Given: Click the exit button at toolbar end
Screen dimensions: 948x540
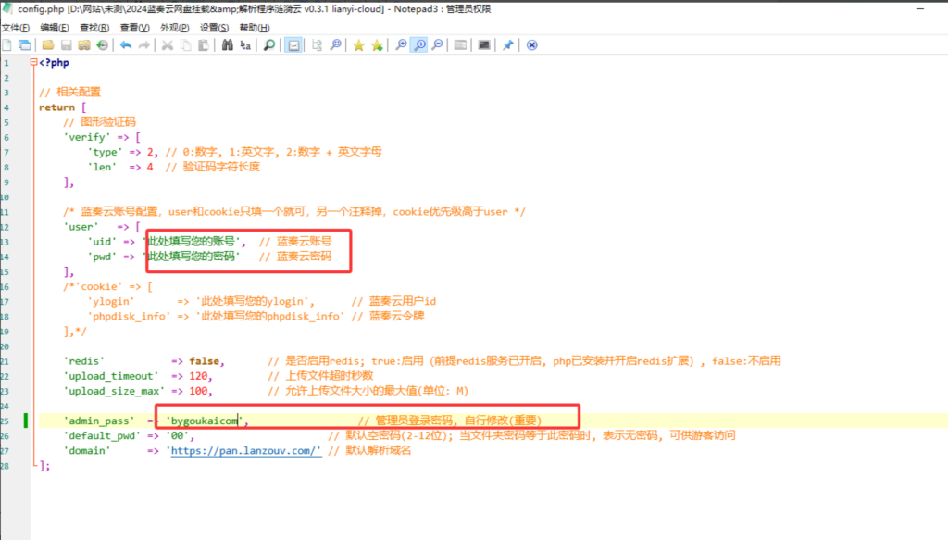Looking at the screenshot, I should coord(531,44).
